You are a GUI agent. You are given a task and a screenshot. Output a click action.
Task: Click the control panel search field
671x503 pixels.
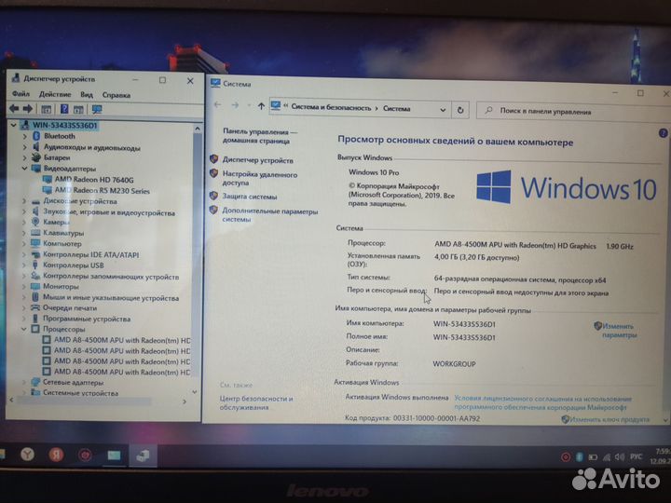[x=571, y=111]
